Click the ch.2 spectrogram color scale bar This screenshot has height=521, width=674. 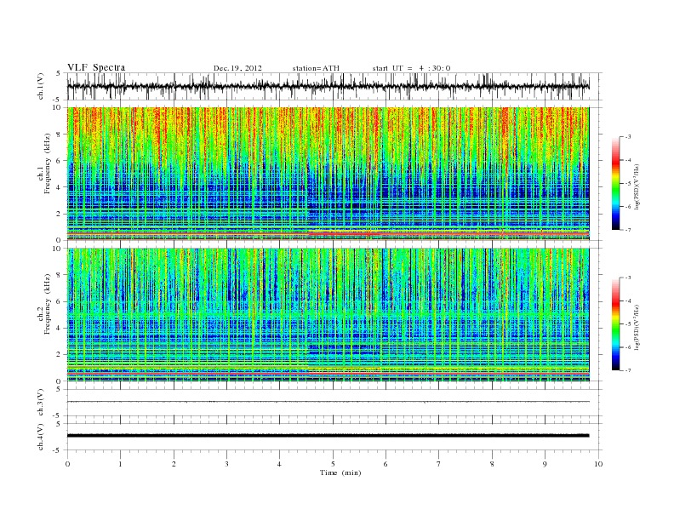[615, 323]
